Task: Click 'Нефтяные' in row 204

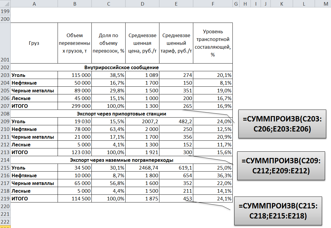Action: [34, 83]
